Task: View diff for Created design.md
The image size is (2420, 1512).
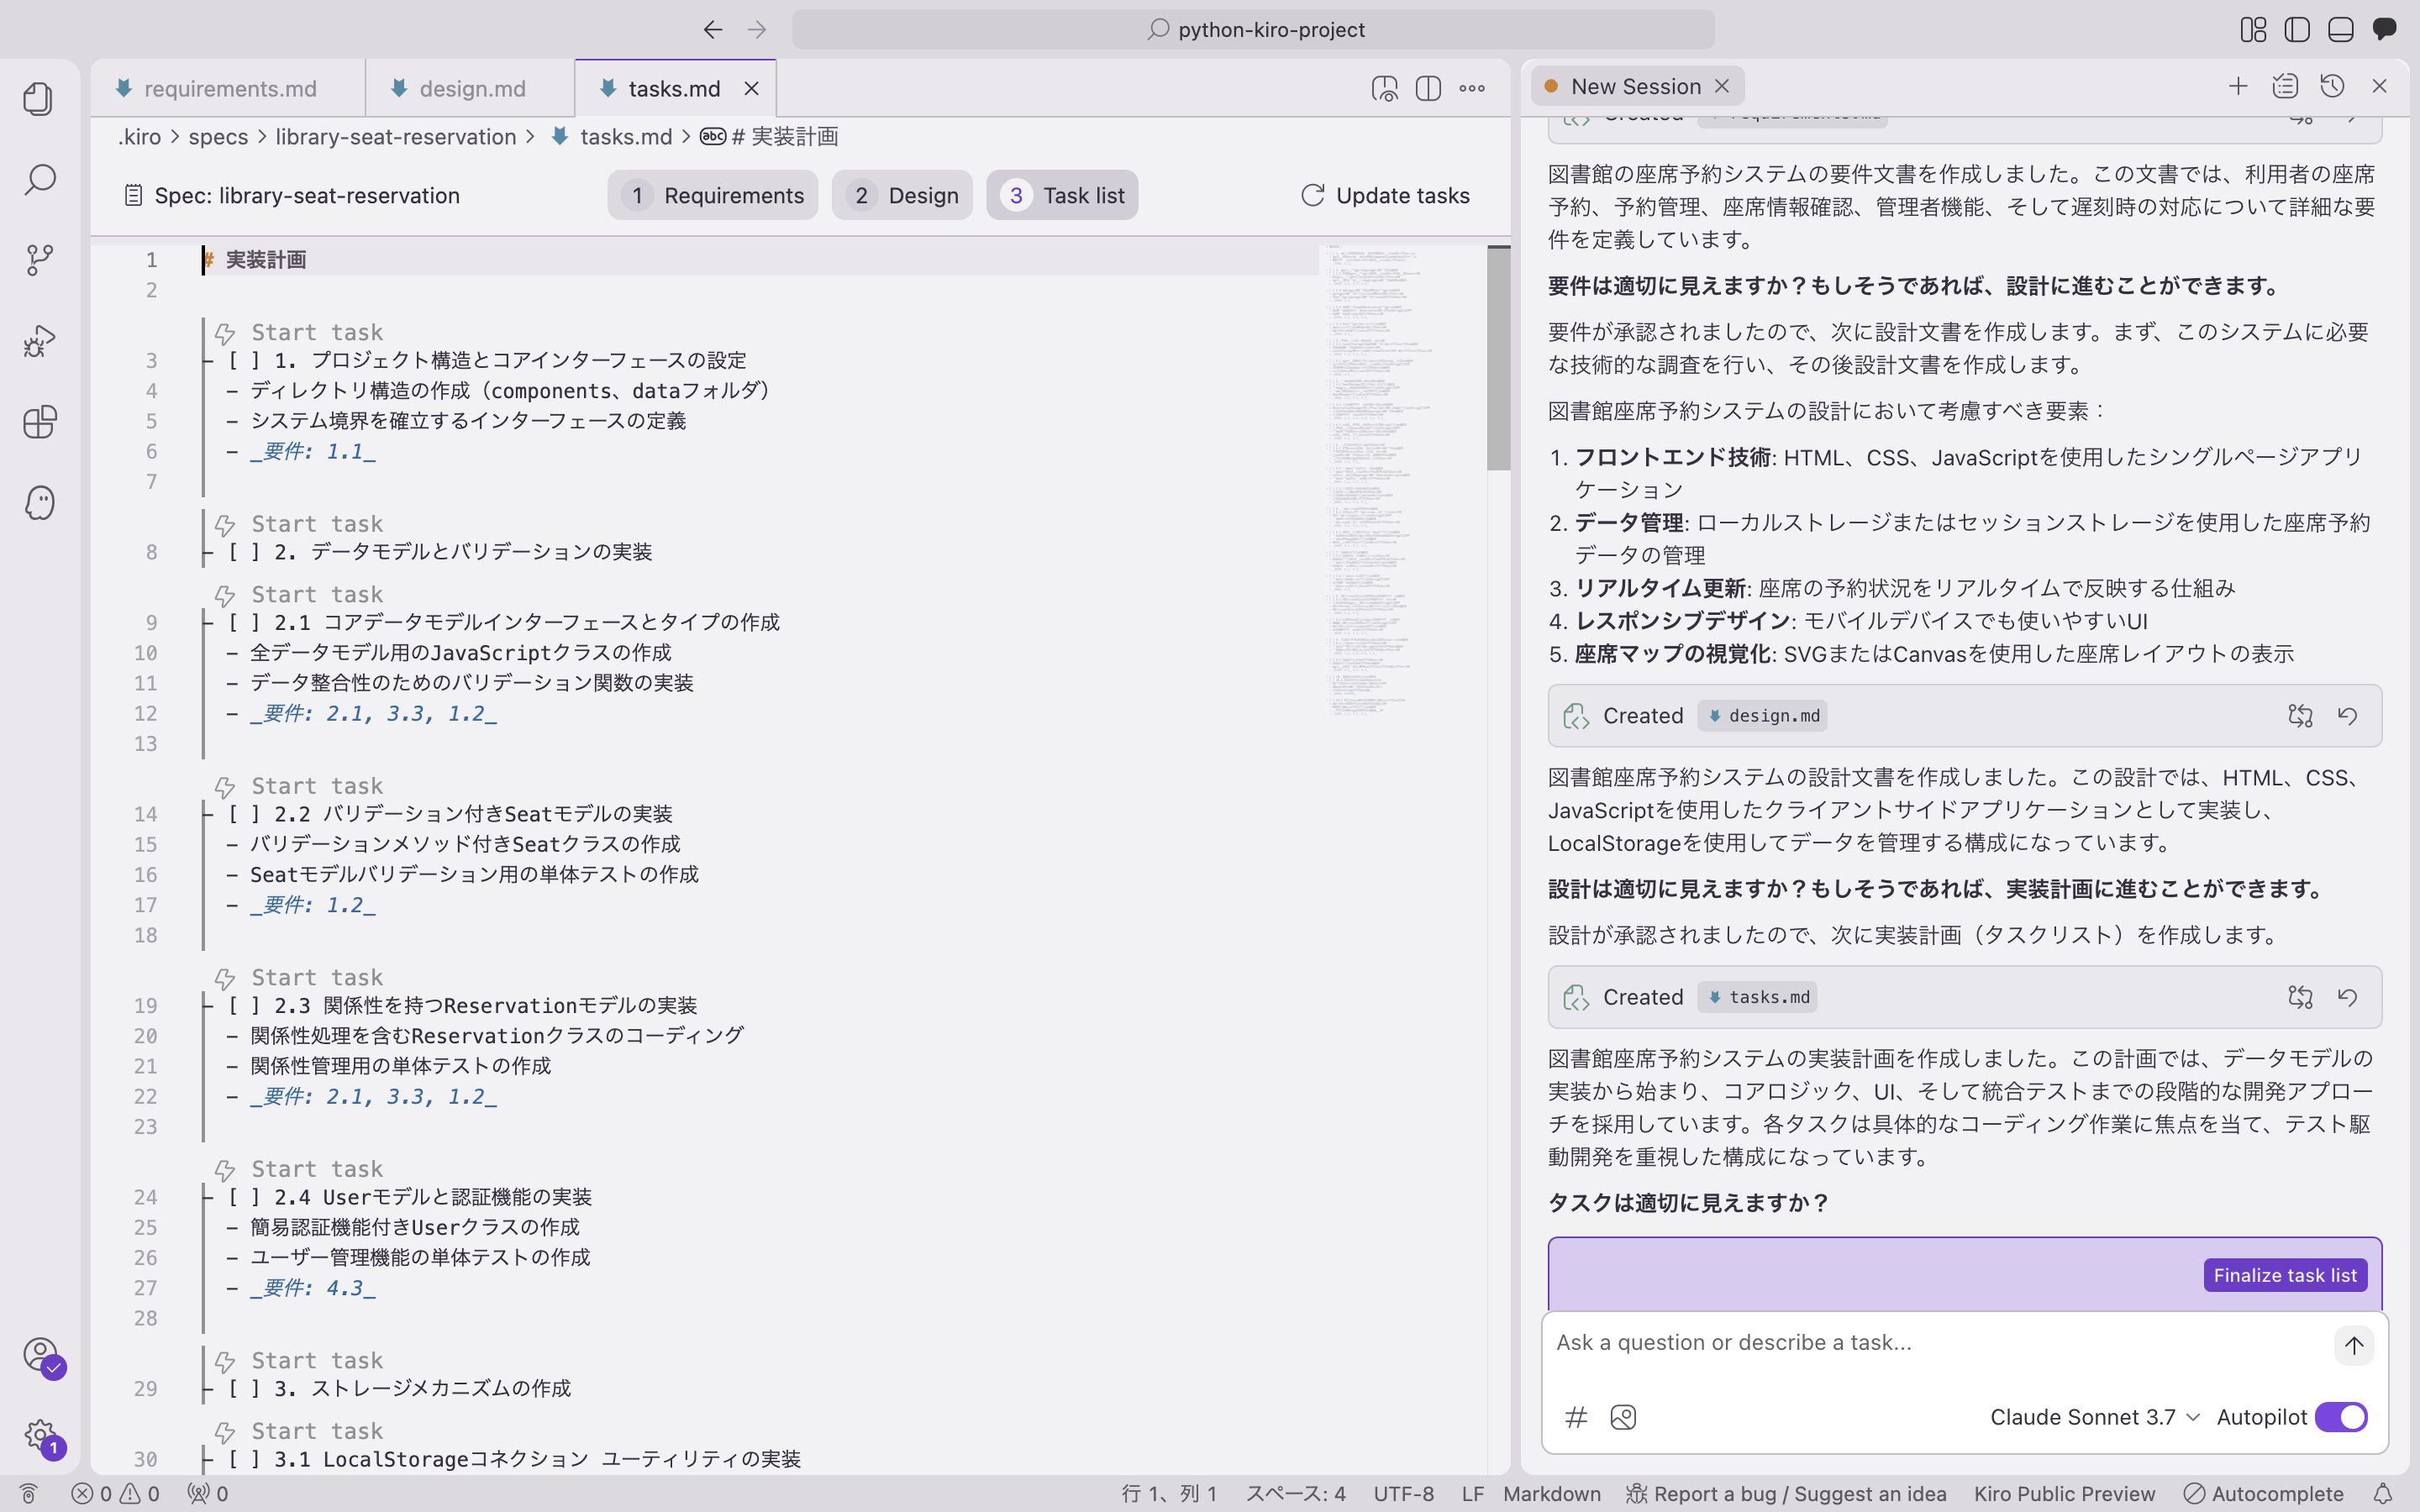Action: click(2300, 716)
